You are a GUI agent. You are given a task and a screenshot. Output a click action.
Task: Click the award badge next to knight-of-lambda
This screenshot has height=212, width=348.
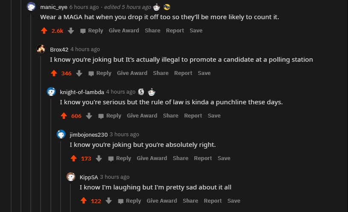coord(141,92)
